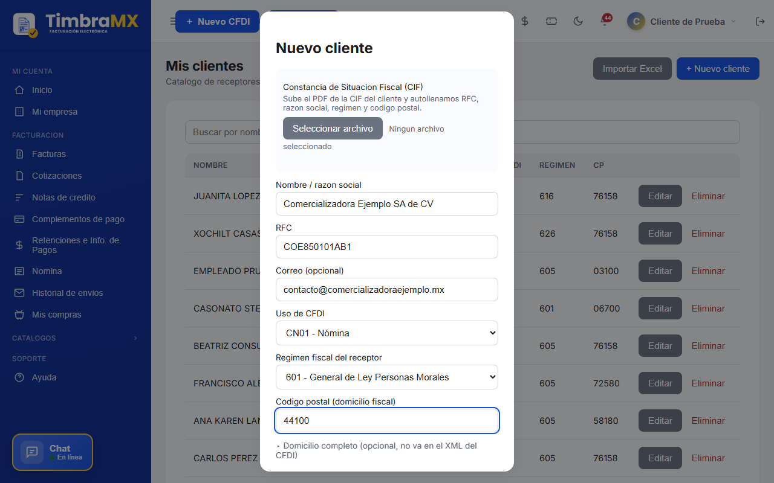Click the Cotizaciones file icon
Screen dimensions: 774x483
tap(19, 176)
